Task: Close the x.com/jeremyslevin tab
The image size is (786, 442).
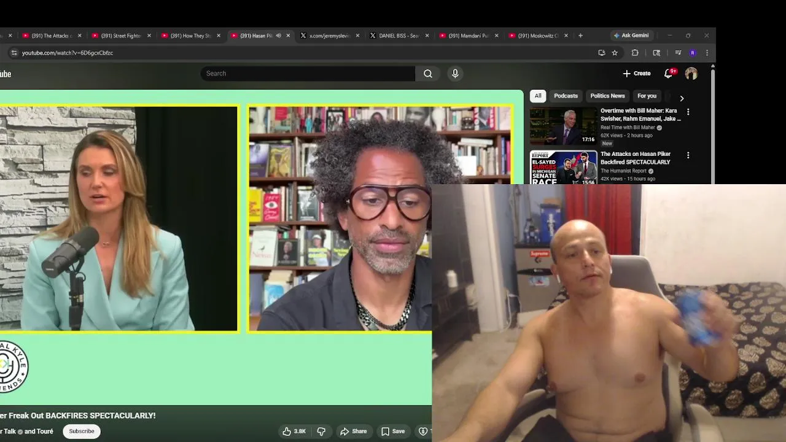Action: [357, 36]
